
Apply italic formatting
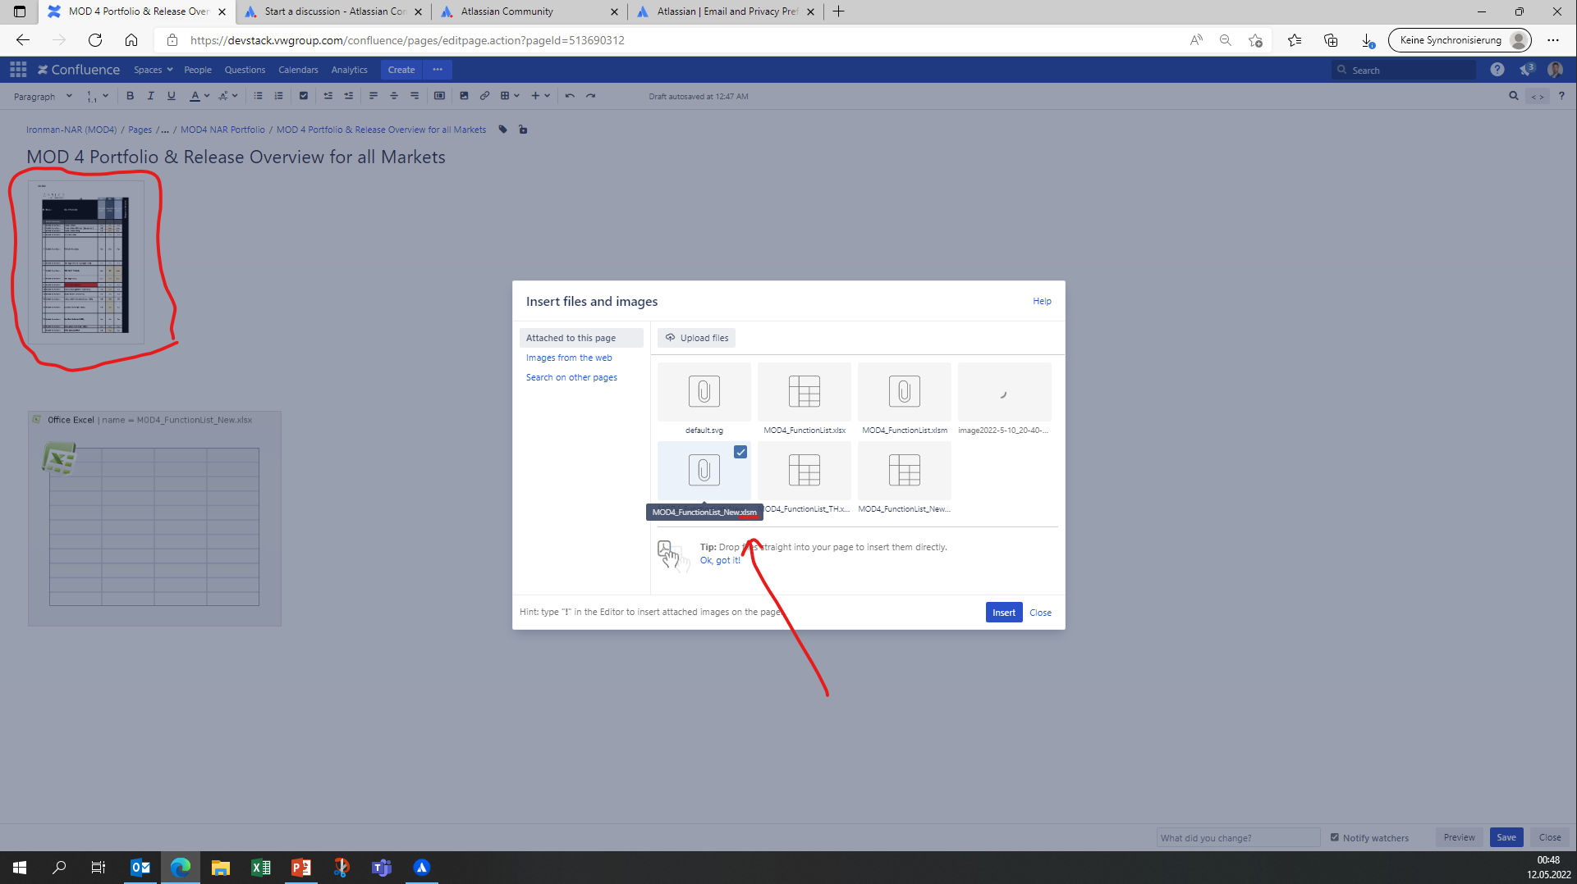pos(150,96)
